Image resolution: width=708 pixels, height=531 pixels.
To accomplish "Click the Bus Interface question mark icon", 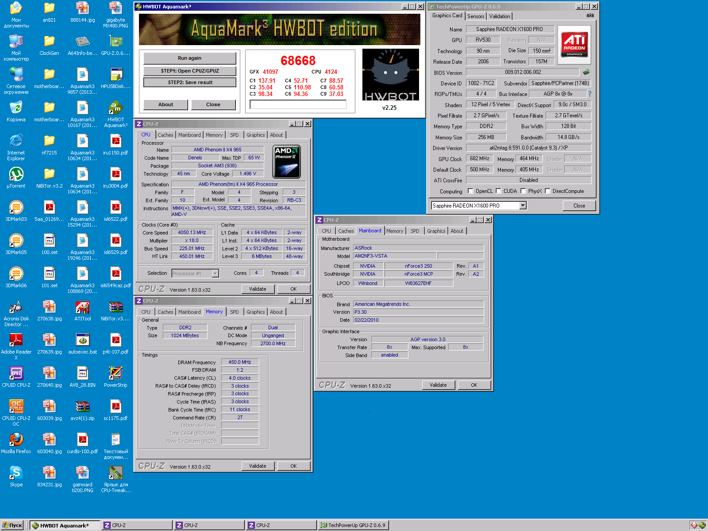I will pyautogui.click(x=589, y=94).
